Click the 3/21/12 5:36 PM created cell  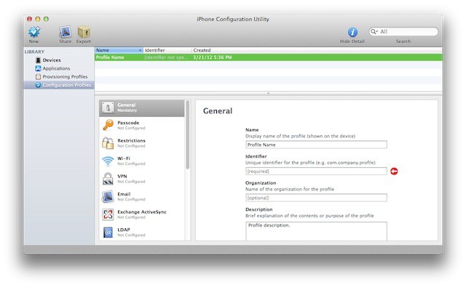pyautogui.click(x=212, y=57)
